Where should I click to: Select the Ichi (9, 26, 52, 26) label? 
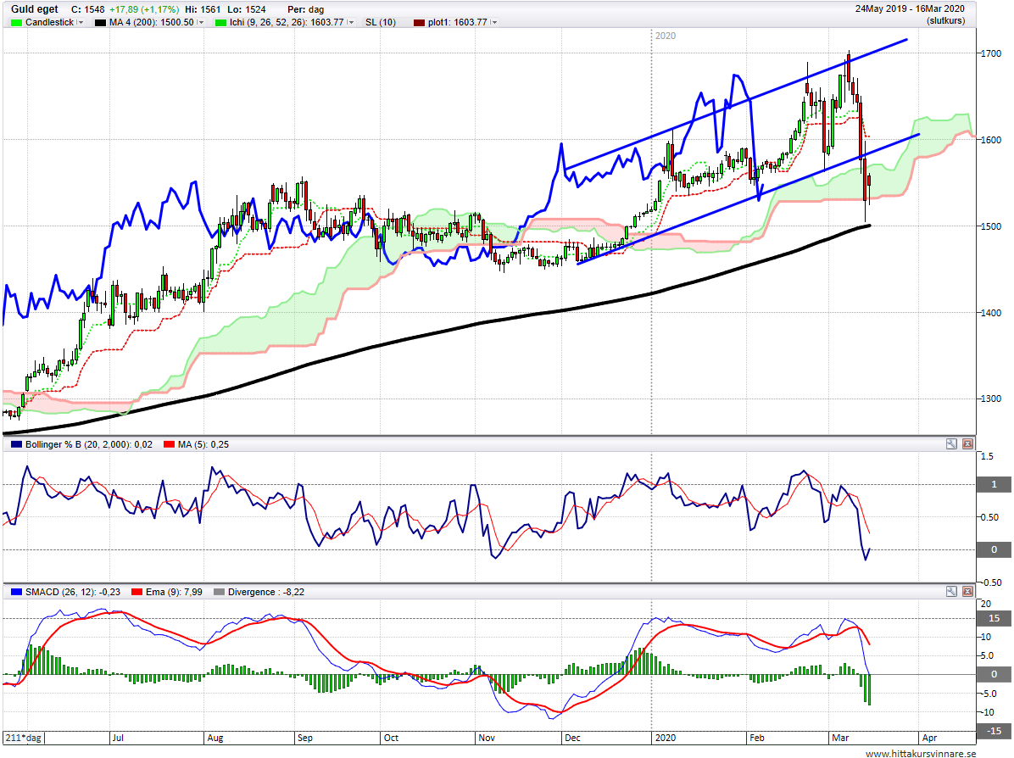pos(287,22)
